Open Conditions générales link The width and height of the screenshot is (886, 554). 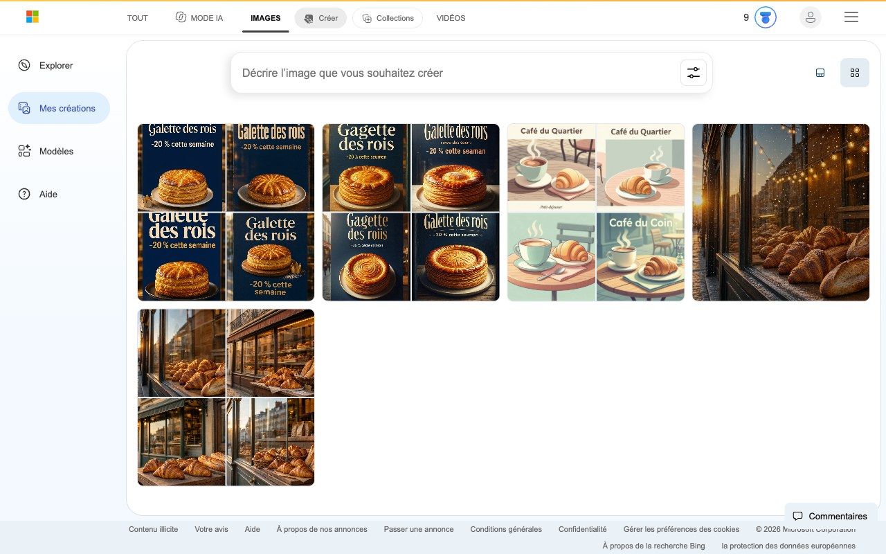(506, 529)
